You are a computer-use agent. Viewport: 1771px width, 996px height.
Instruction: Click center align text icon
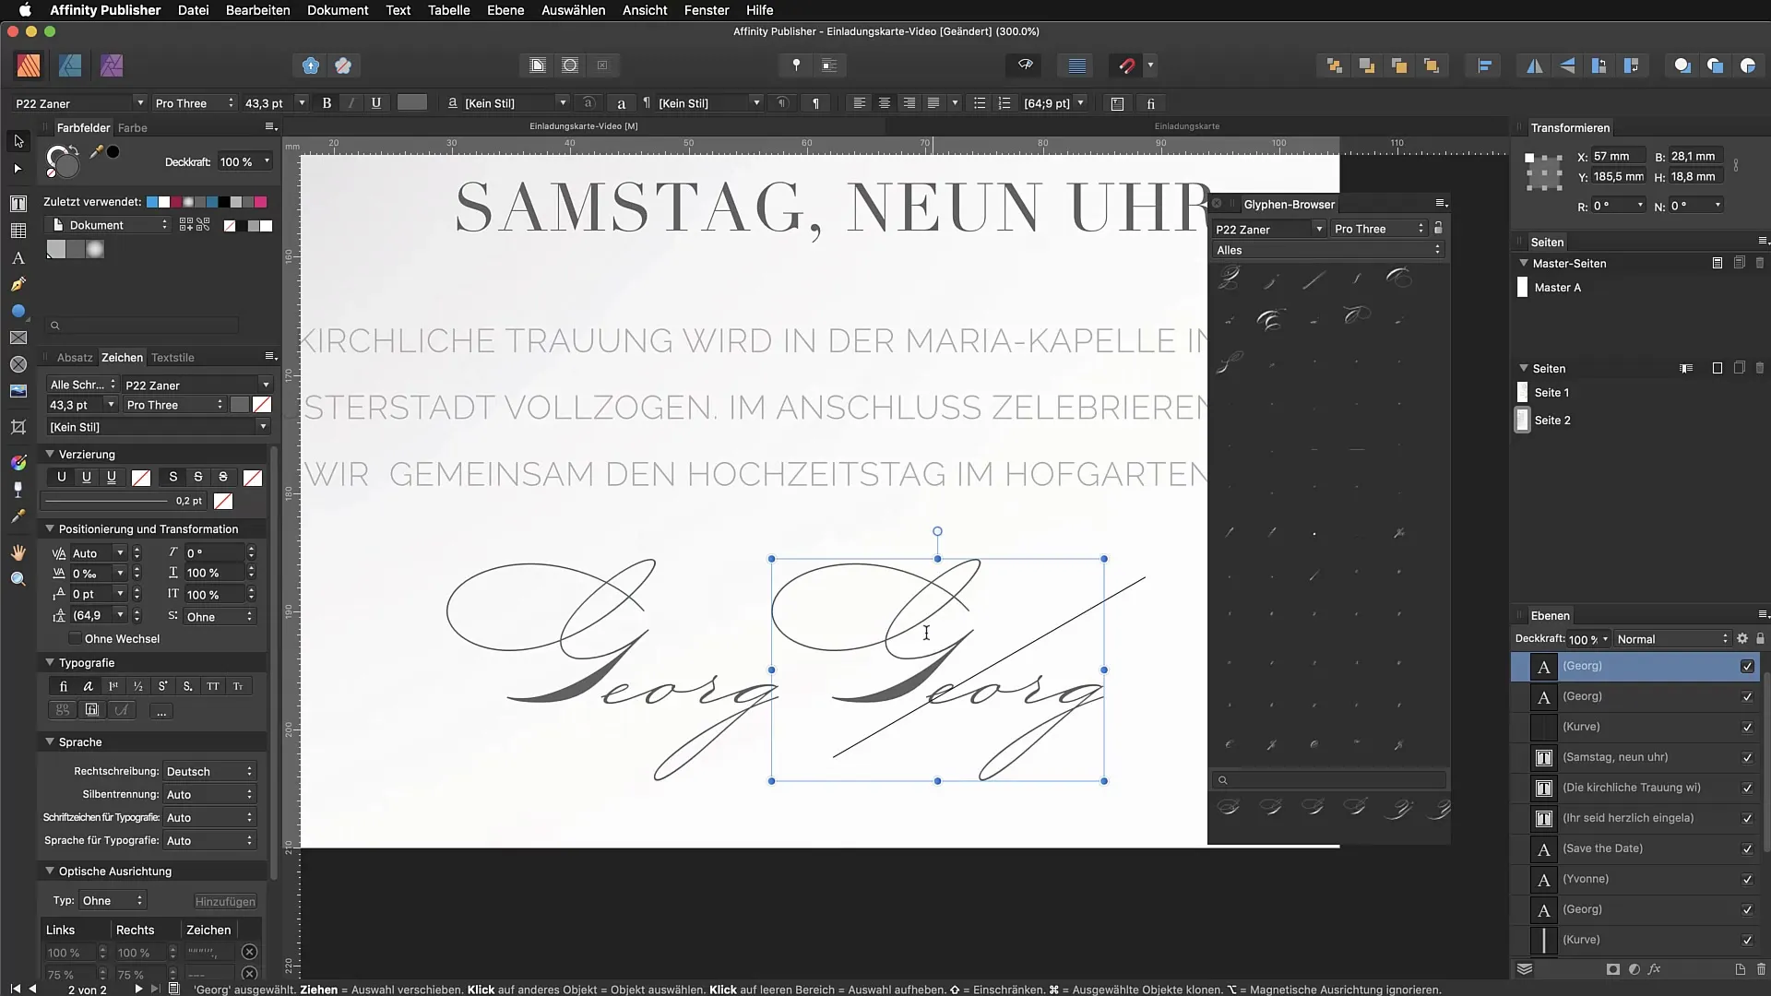[884, 103]
